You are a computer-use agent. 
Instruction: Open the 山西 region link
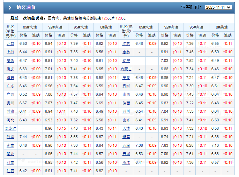tap(126, 94)
